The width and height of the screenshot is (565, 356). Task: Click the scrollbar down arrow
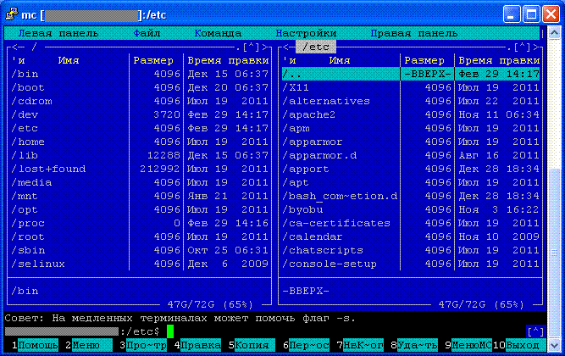tap(554, 346)
